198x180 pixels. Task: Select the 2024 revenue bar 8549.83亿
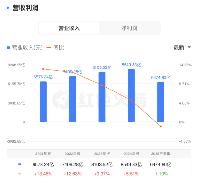pos(131,96)
